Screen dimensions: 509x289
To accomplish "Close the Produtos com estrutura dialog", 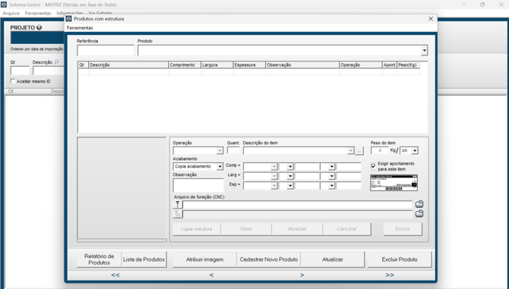I will coord(431,19).
